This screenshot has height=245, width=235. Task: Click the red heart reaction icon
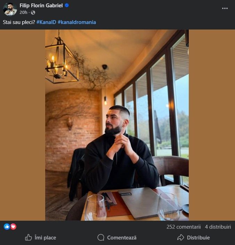(x=13, y=227)
